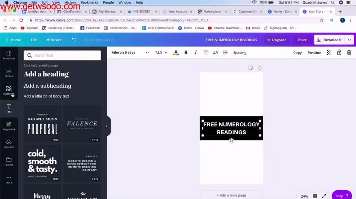Open the Spacing options
The width and height of the screenshot is (356, 199).
(240, 53)
